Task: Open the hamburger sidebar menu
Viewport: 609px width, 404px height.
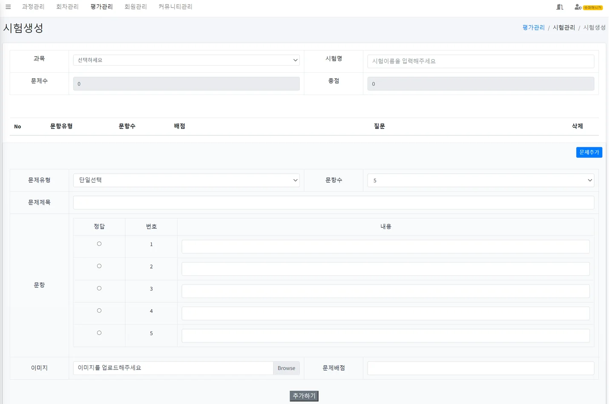Action: pos(8,7)
